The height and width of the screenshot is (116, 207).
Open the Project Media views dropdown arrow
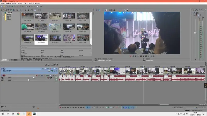coord(37,10)
